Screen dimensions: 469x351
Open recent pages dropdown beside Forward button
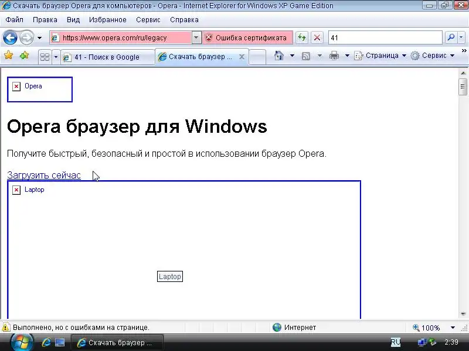(x=39, y=38)
